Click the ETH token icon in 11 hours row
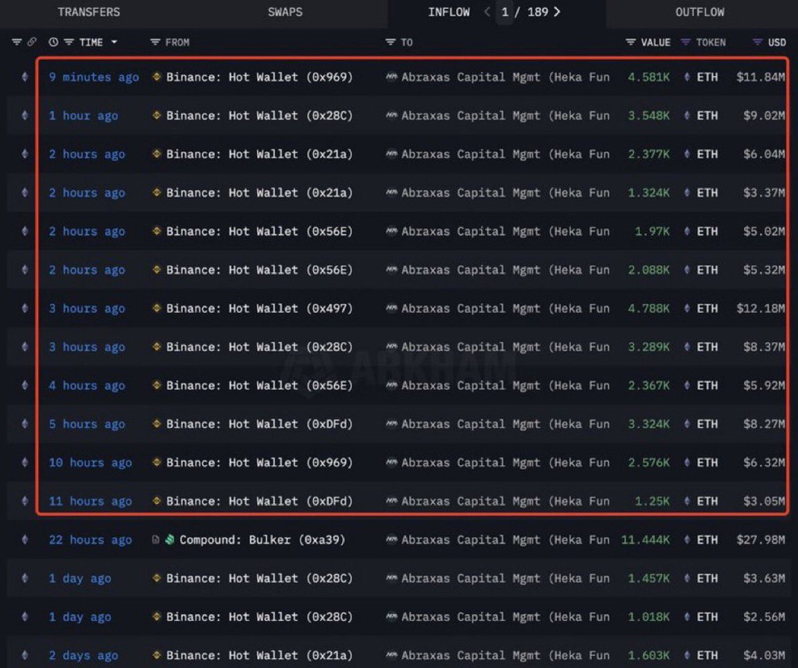The width and height of the screenshot is (798, 668). click(x=687, y=502)
